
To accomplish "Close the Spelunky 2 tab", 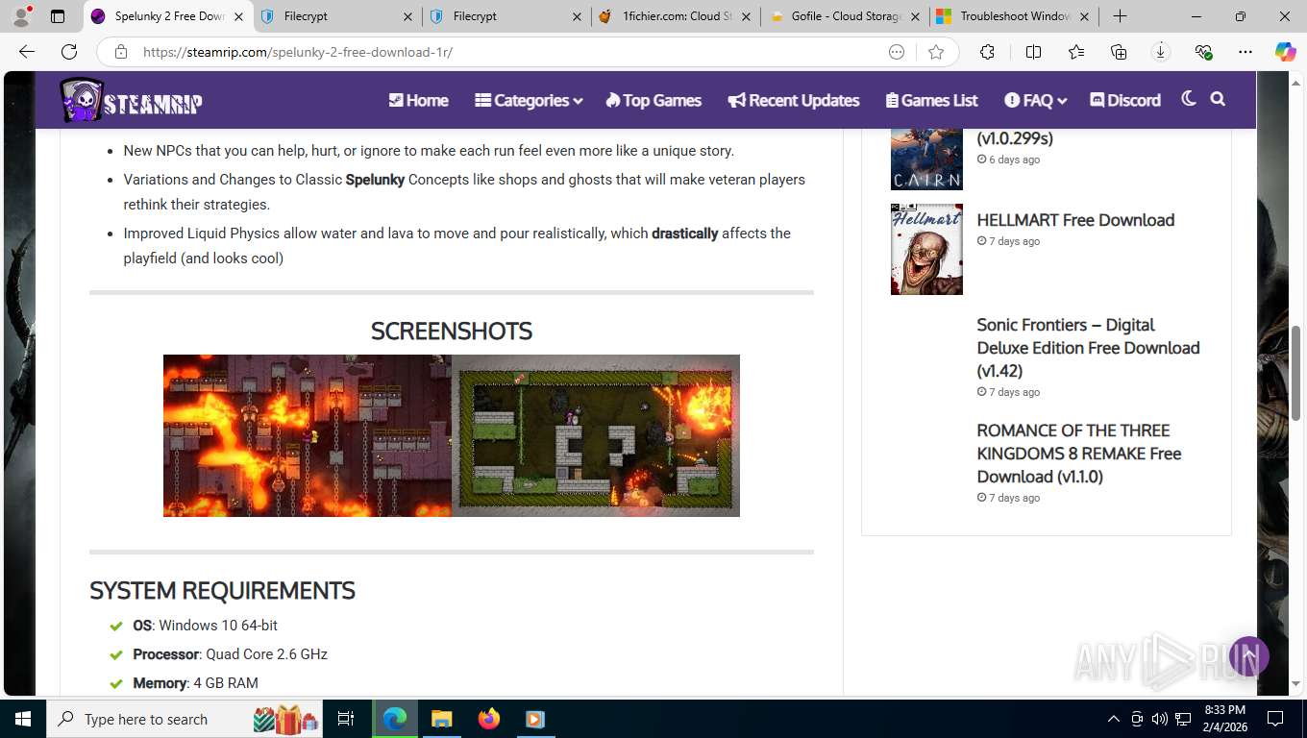I will [238, 16].
